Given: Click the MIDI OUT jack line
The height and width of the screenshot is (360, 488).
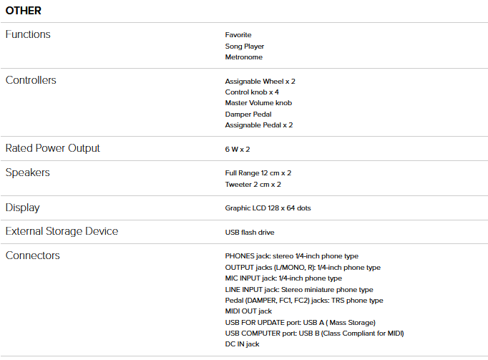Looking at the screenshot, I should (248, 311).
